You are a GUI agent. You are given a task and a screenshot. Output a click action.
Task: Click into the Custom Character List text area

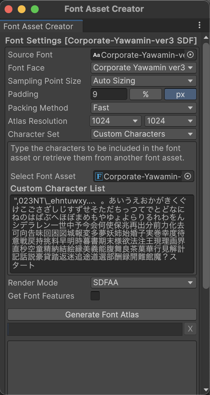click(x=102, y=233)
